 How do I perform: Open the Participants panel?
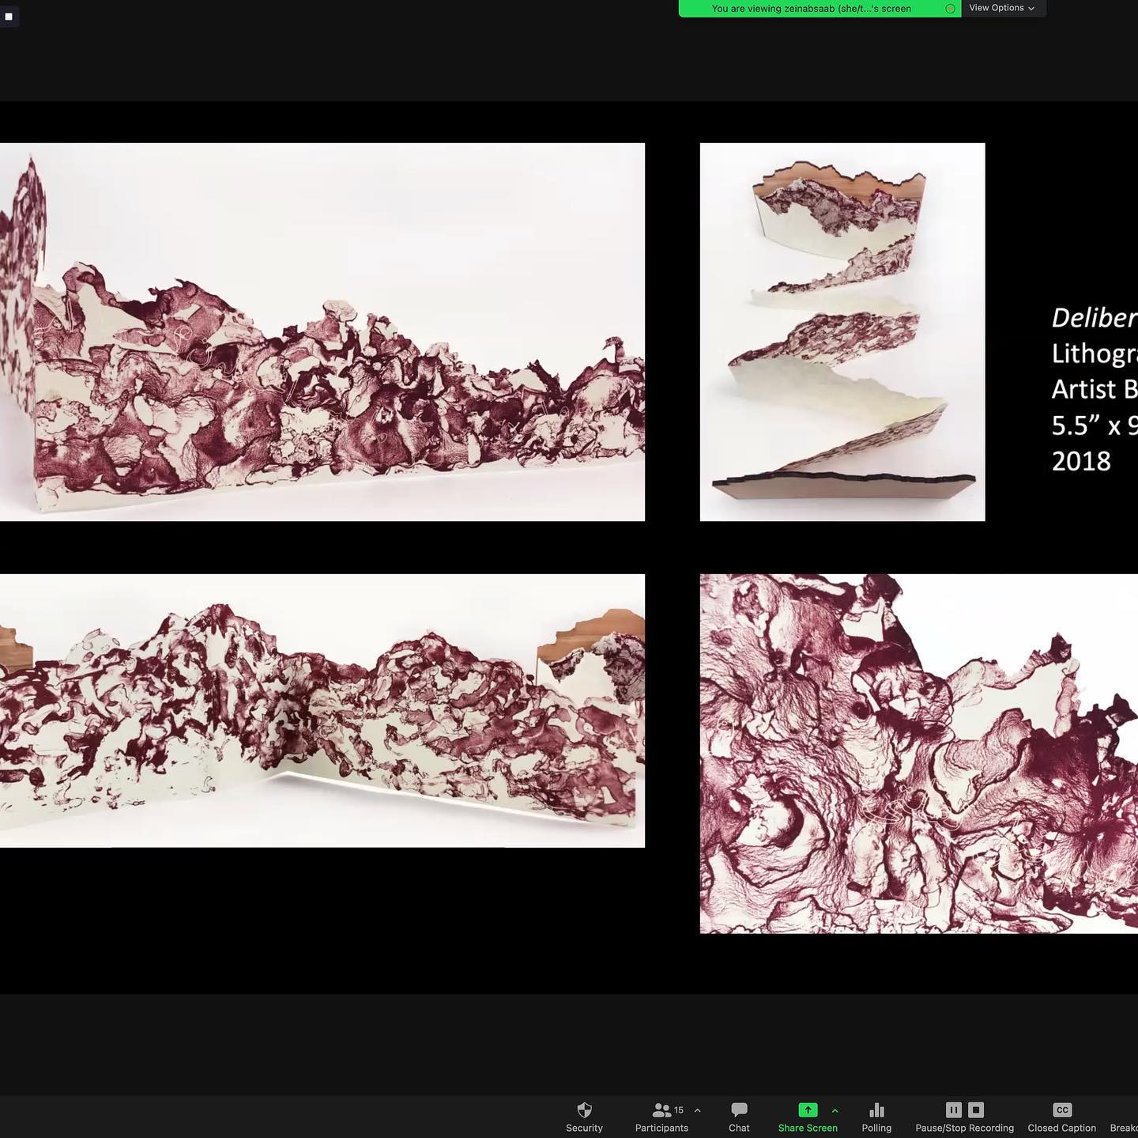(661, 1117)
